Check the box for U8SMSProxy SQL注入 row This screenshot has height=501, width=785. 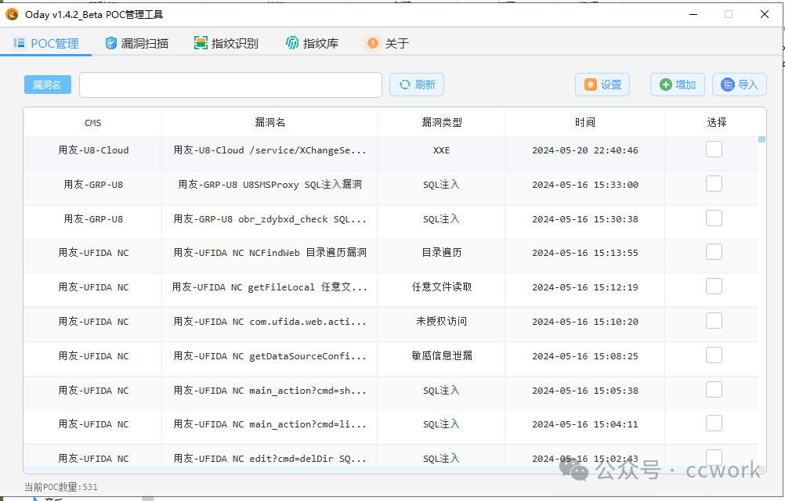[x=714, y=183]
